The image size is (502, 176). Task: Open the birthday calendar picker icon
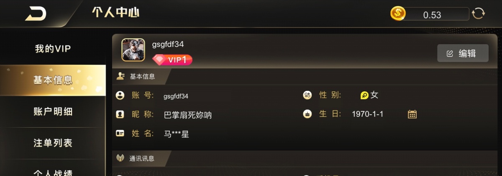coord(412,114)
